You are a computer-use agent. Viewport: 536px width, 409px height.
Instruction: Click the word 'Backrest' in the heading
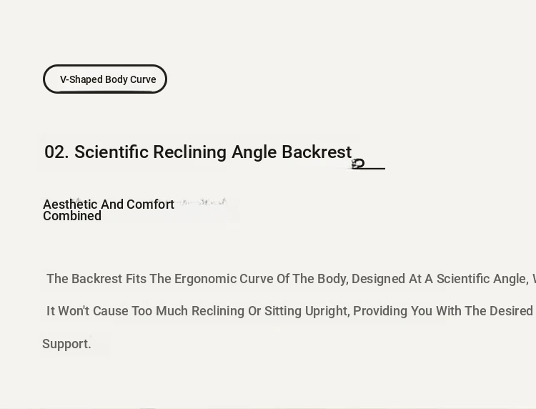click(317, 152)
